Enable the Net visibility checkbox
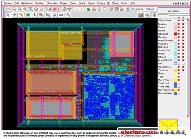191x139 pixels. (179, 63)
